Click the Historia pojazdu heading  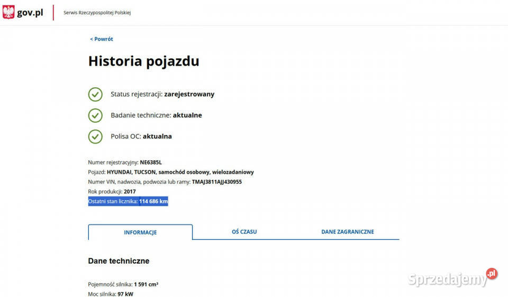tap(143, 61)
